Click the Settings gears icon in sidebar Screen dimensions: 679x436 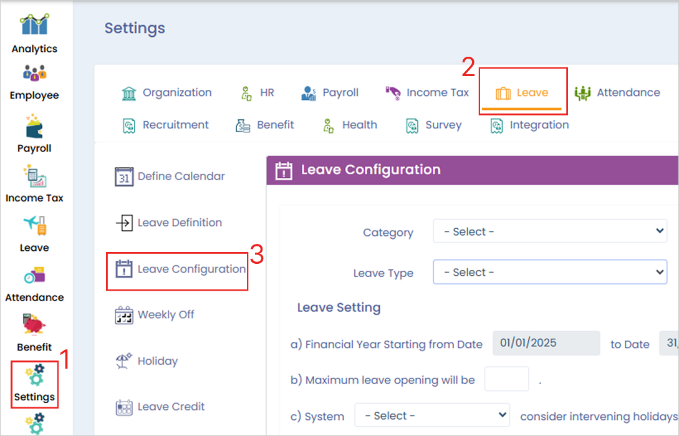click(x=34, y=376)
